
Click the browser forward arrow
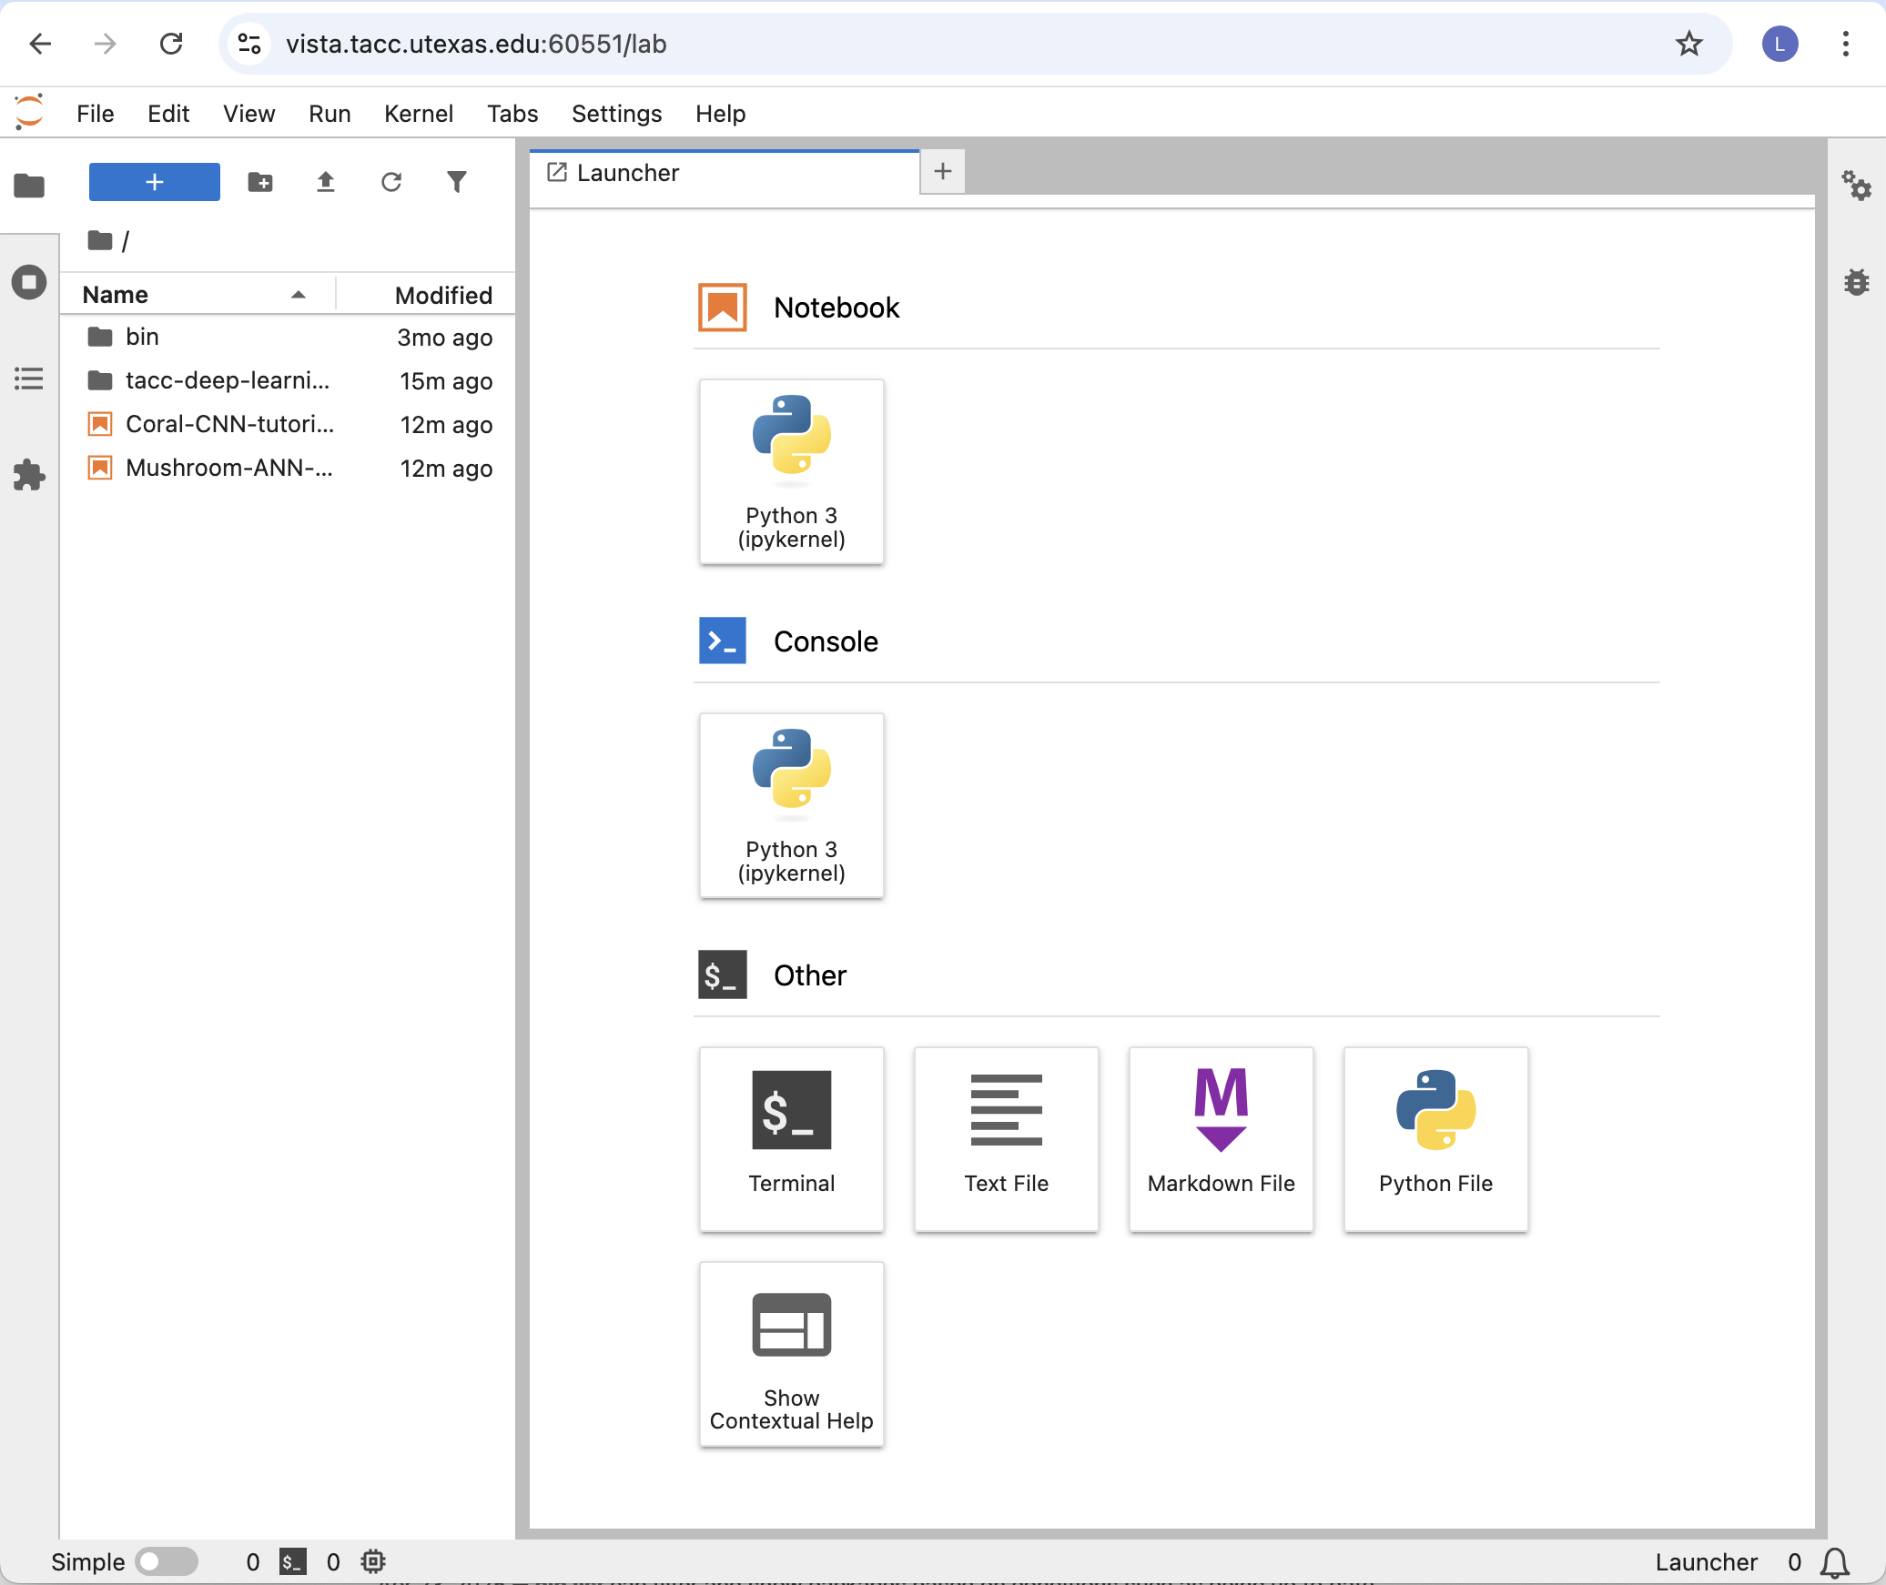(106, 44)
